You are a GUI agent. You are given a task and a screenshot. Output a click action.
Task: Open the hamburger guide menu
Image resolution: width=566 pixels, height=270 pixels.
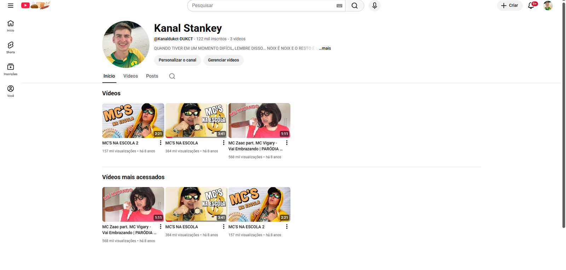point(11,6)
